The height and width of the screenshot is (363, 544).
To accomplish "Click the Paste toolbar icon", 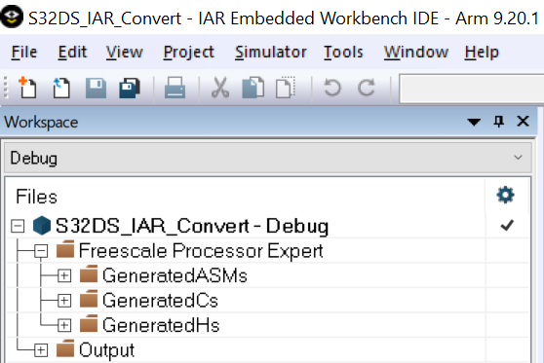I will click(x=286, y=88).
